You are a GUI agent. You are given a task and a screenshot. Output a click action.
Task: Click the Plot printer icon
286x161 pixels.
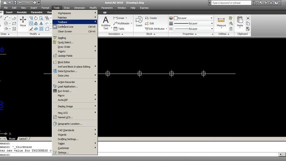click(x=34, y=3)
